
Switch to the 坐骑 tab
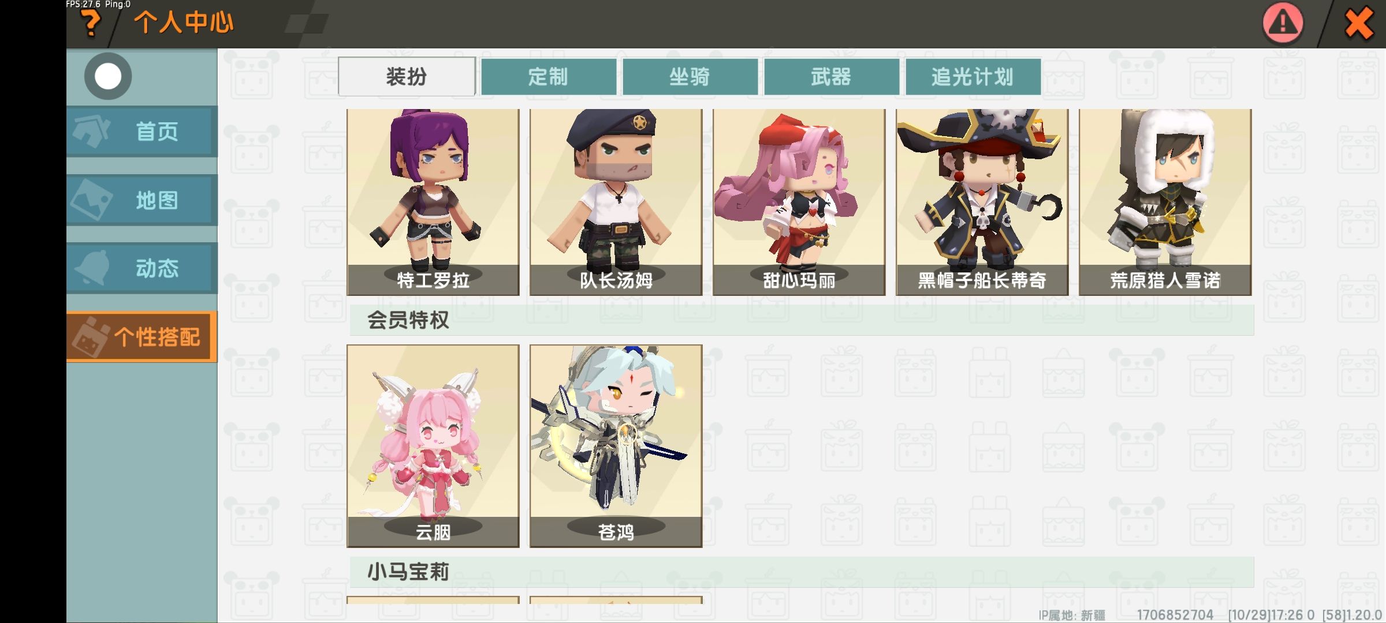pos(690,76)
